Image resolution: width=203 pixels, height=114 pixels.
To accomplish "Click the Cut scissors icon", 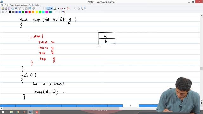I will coord(20,9).
